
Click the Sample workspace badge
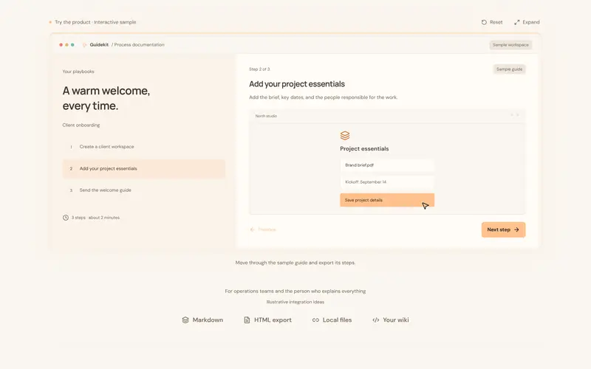pos(510,45)
